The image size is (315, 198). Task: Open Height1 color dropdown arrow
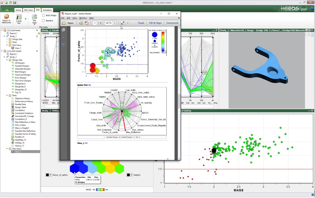pyautogui.click(x=132, y=175)
